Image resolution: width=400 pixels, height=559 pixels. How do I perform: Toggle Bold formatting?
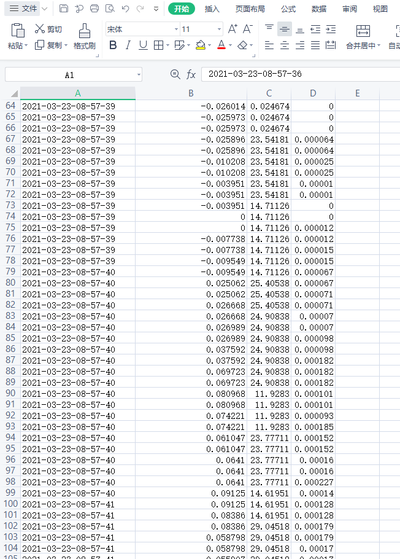112,45
